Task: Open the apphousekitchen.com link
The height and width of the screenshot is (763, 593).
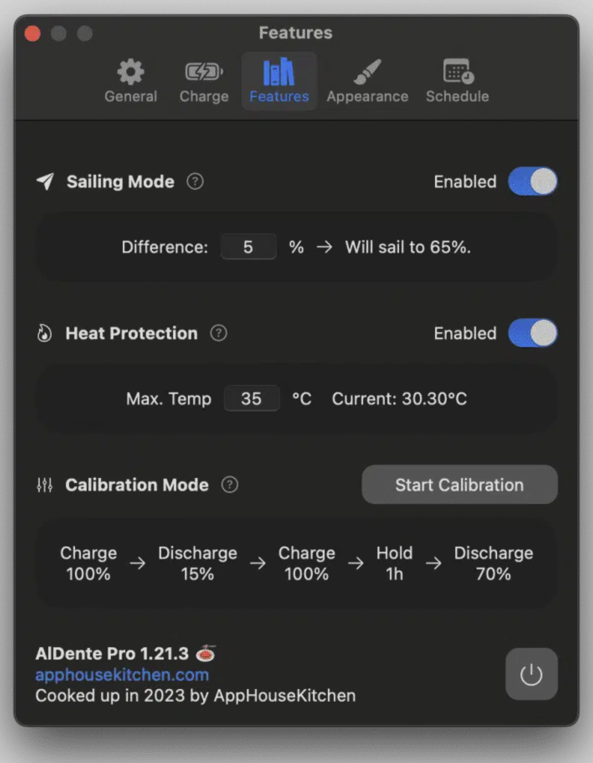Action: click(x=122, y=674)
